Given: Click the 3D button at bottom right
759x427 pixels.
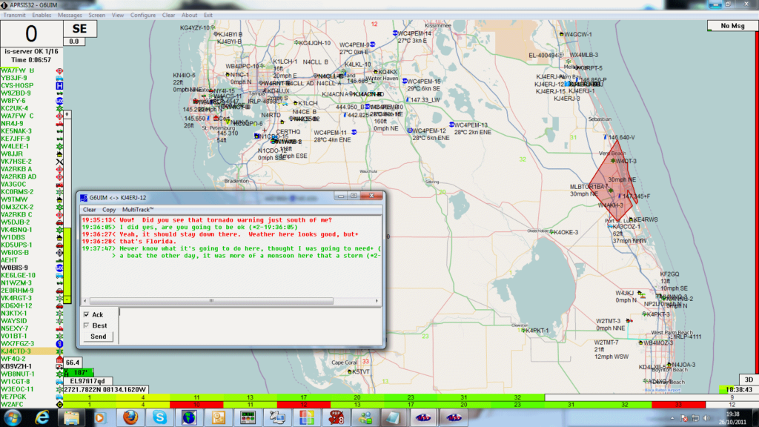Looking at the screenshot, I should pos(747,377).
